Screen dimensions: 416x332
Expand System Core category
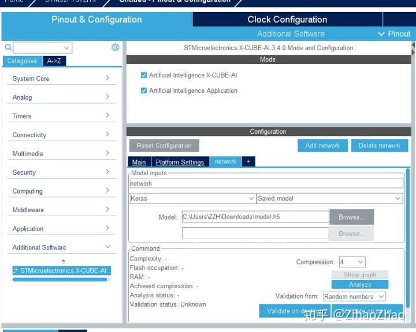coord(62,78)
